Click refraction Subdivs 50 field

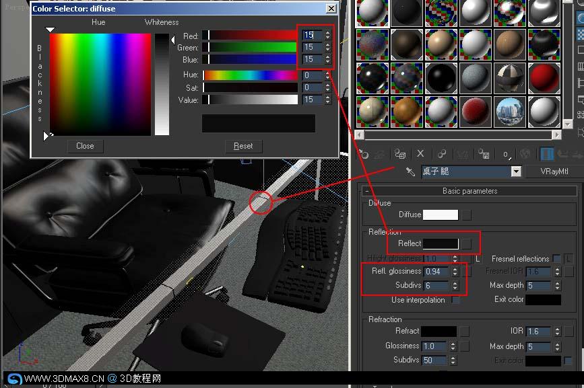click(435, 360)
